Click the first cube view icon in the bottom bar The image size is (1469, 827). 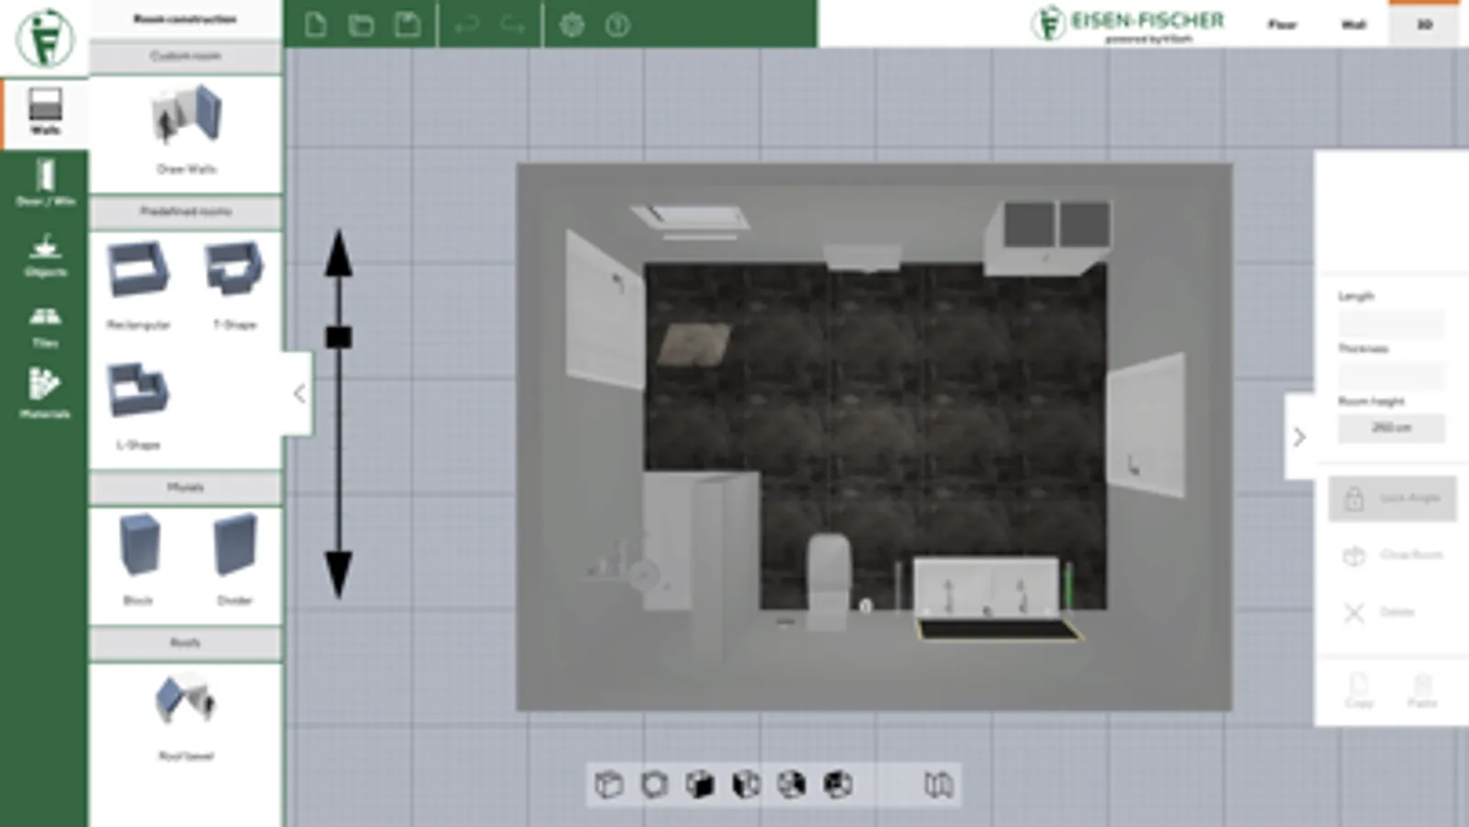click(608, 785)
